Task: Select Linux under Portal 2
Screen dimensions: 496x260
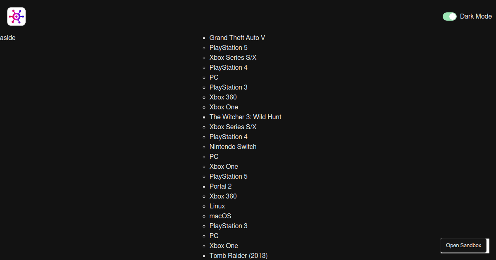Action: 217,206
